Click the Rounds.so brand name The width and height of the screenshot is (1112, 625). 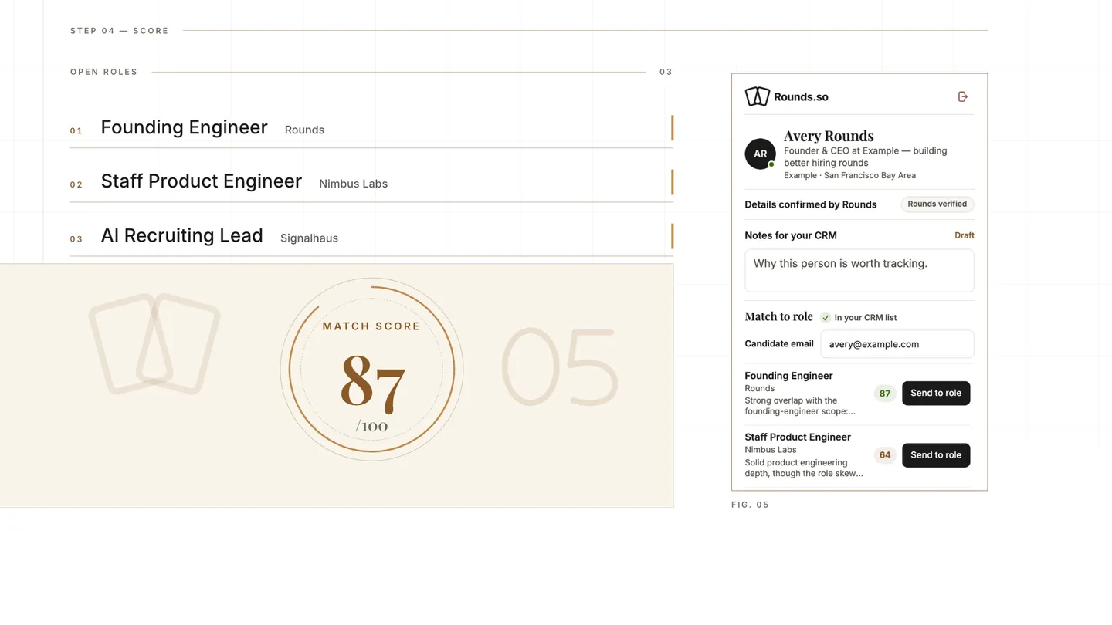(x=801, y=96)
